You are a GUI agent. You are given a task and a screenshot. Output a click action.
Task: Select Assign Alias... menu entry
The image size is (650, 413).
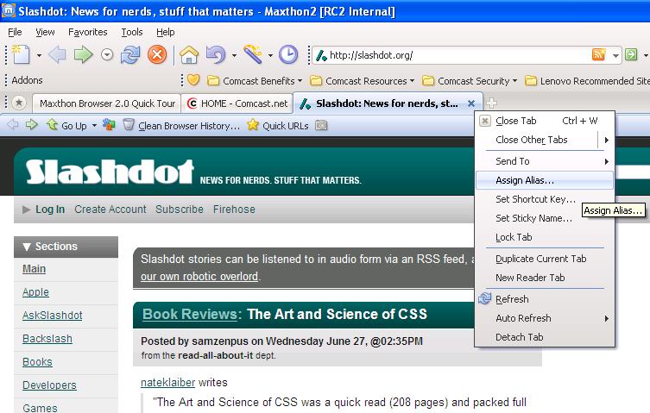[x=545, y=180]
